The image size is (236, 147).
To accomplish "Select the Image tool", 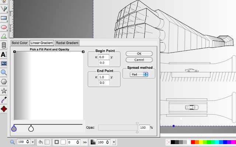I will tap(4, 64).
